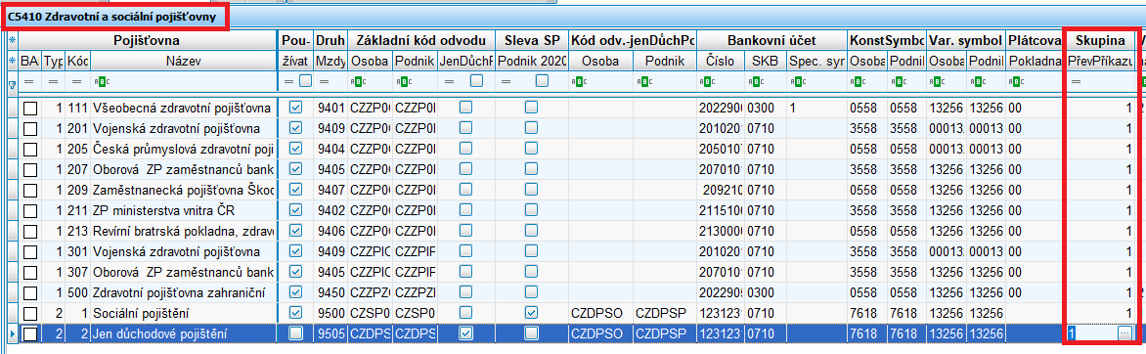This screenshot has width=1146, height=354.
Task: Click Spec. sym cell for Všeobecná zdravotní pojišťovna
Action: coord(816,109)
